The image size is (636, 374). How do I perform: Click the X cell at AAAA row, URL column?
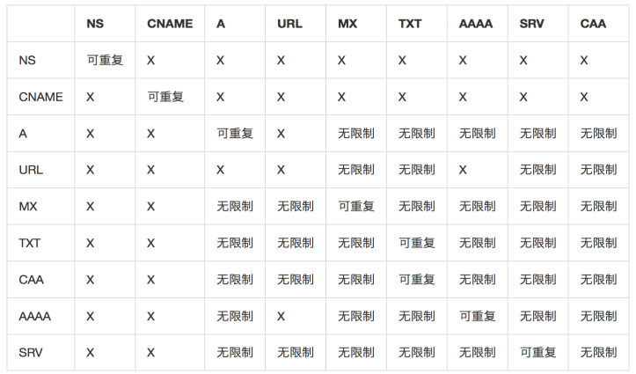pyautogui.click(x=281, y=315)
